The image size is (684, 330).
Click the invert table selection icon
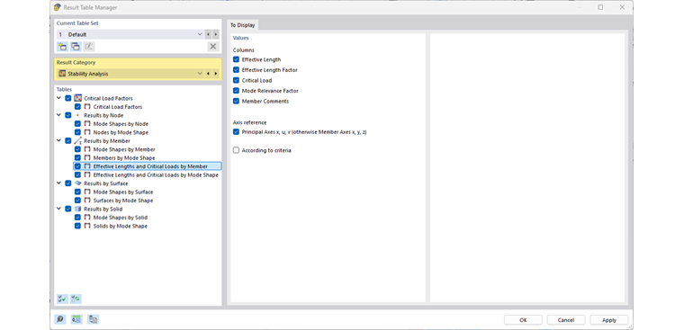(76, 299)
